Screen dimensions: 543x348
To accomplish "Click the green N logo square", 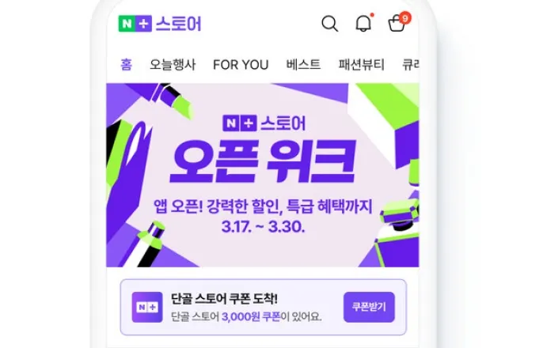I will 127,24.
